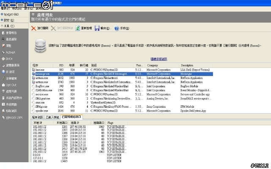Sort by the 本地 IP column header
The width and height of the screenshot is (271, 169).
[x=43, y=123]
